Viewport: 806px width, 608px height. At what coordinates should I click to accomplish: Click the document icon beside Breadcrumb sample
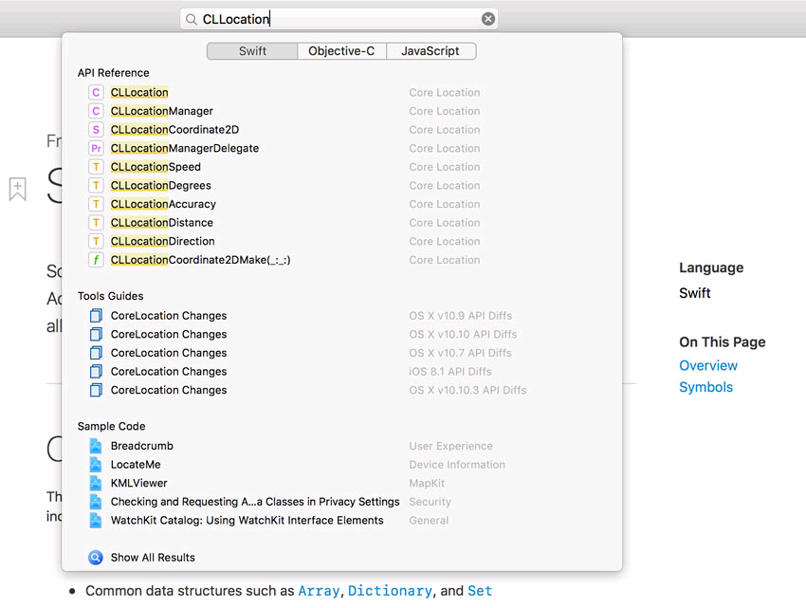[x=96, y=446]
